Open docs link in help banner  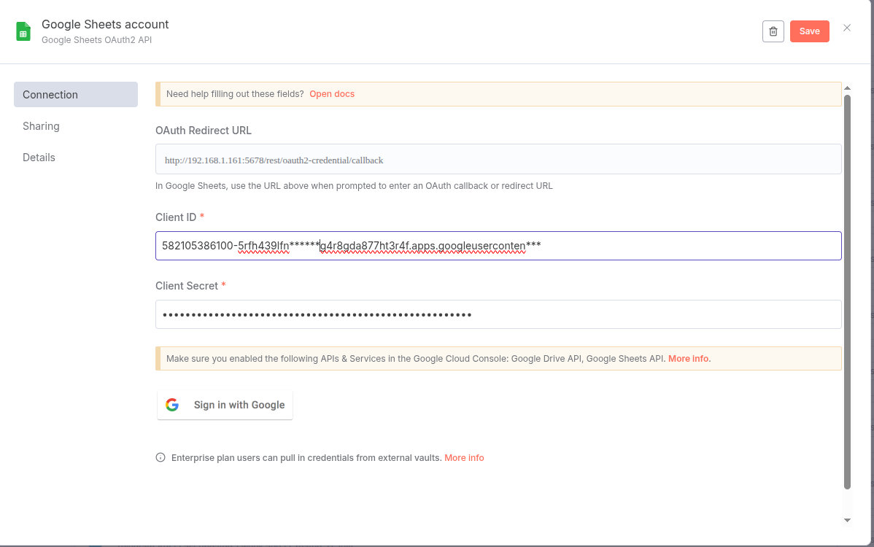click(x=332, y=94)
